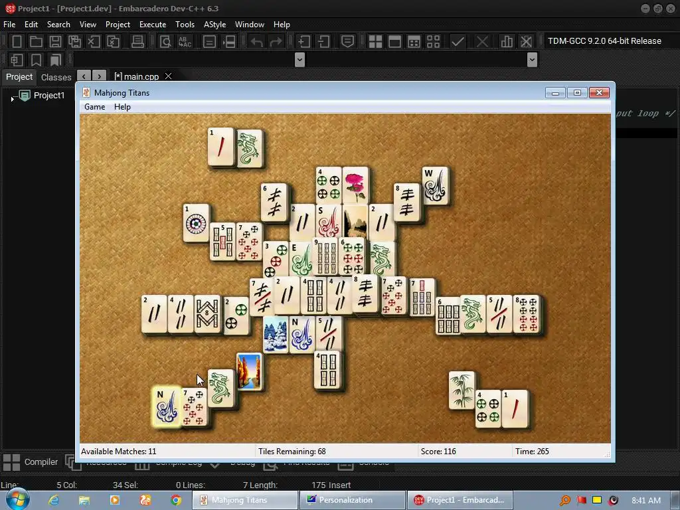Click the Save All icon
The image size is (680, 510).
(74, 41)
